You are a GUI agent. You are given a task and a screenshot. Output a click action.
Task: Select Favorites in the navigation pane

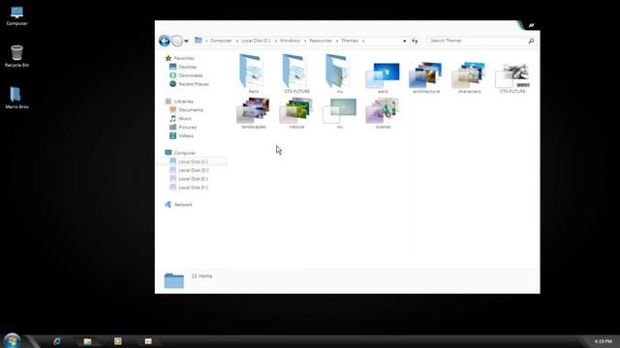pos(184,58)
